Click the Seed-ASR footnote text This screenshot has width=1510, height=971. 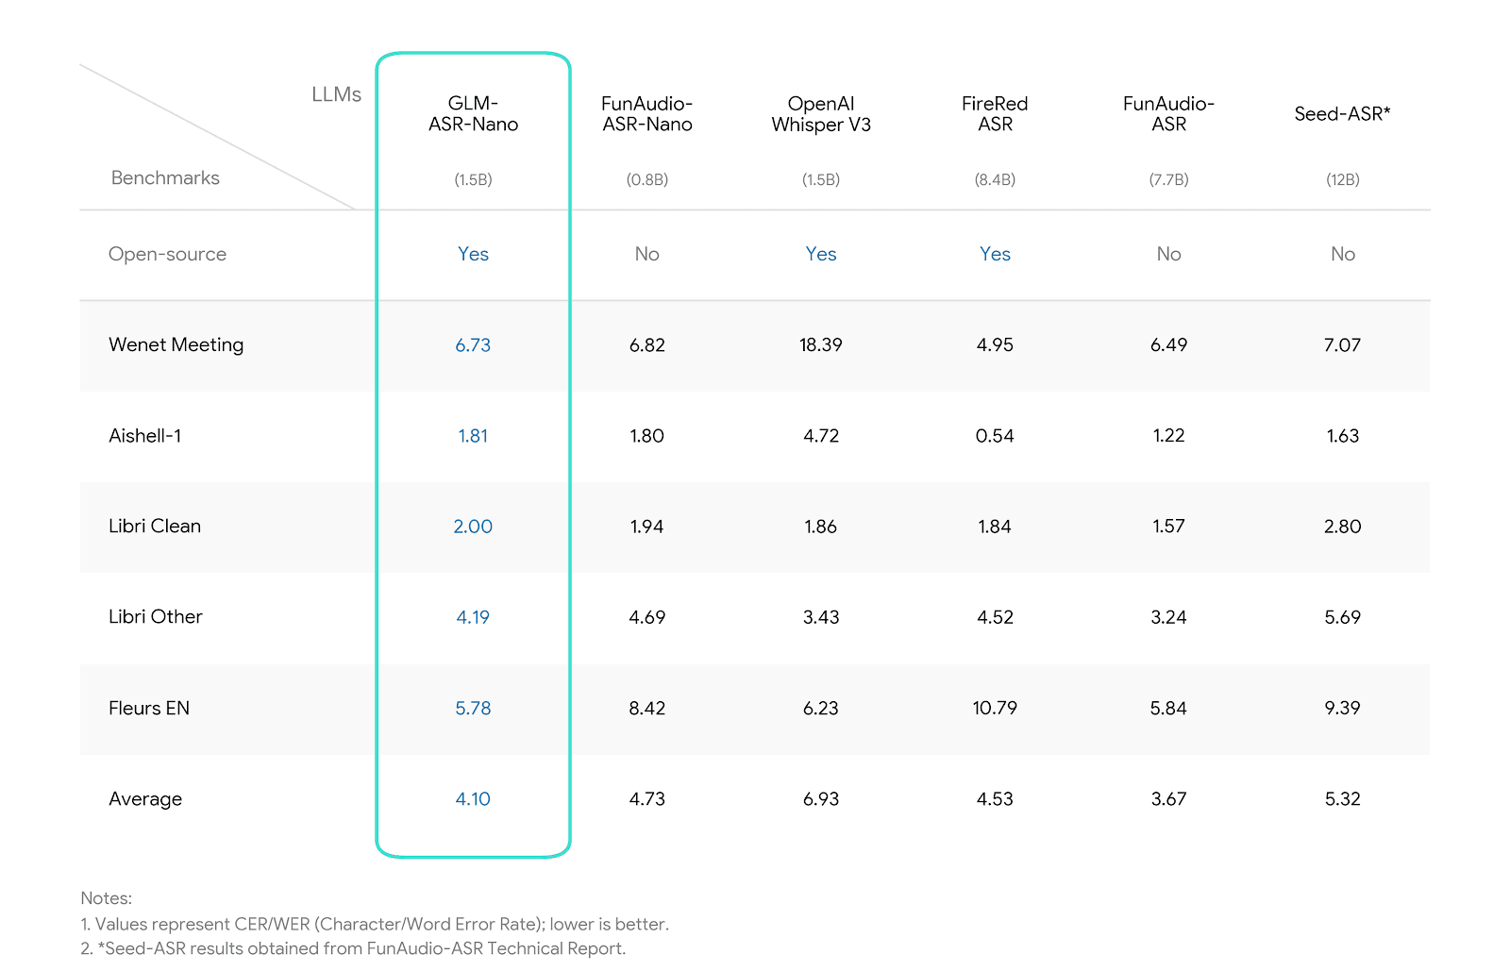tap(353, 948)
